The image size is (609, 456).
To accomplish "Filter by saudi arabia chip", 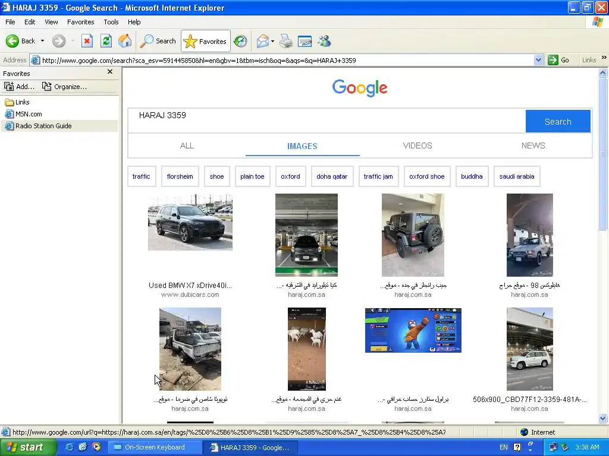I will (517, 176).
